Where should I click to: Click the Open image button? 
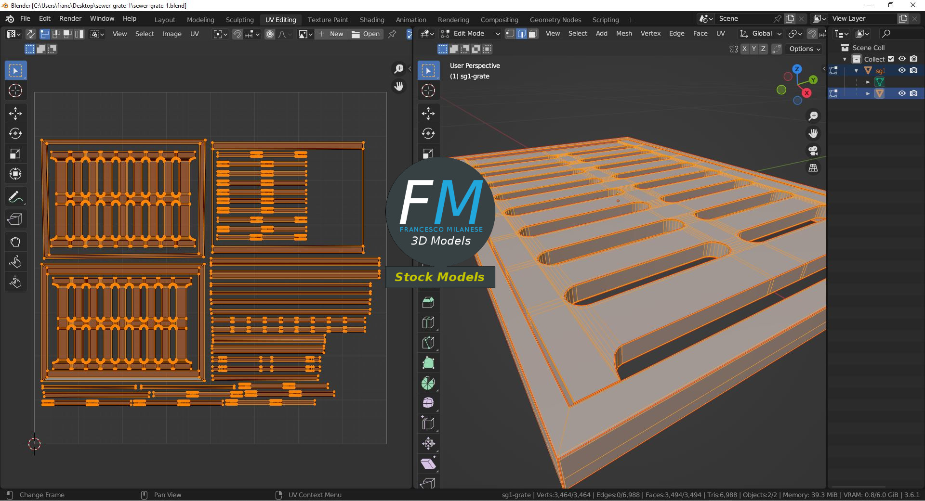(366, 34)
